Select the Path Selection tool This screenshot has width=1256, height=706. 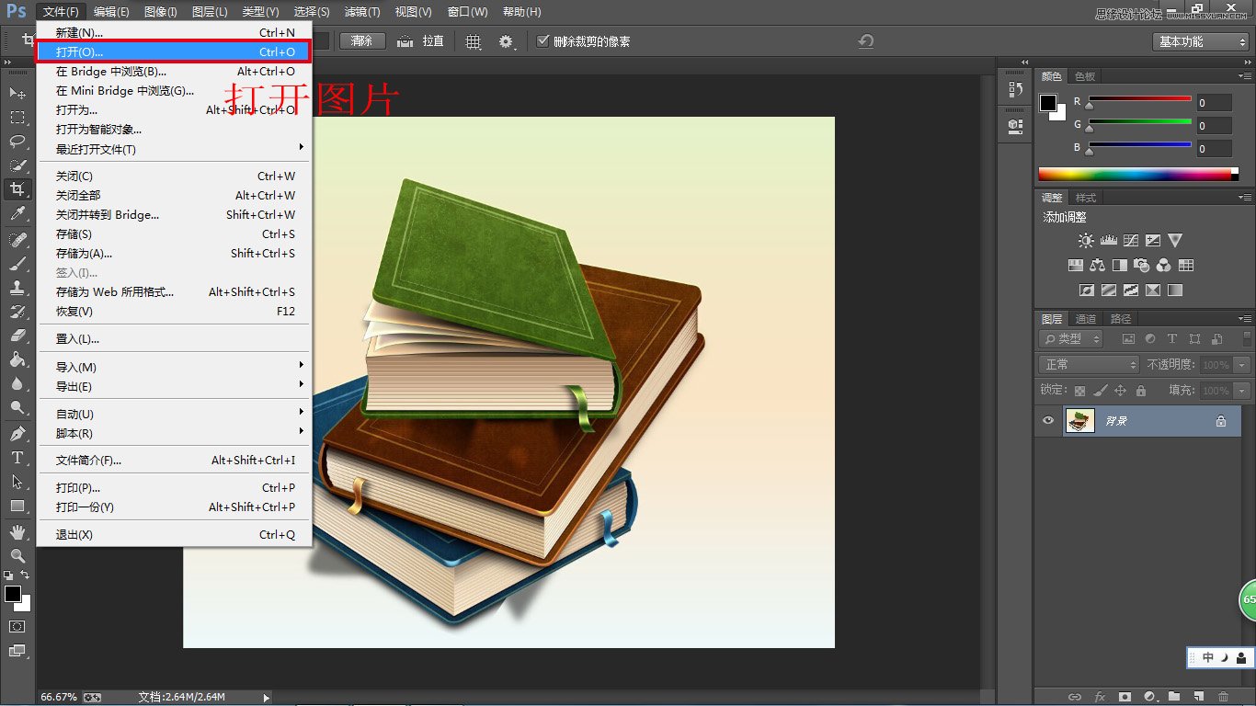[x=17, y=482]
